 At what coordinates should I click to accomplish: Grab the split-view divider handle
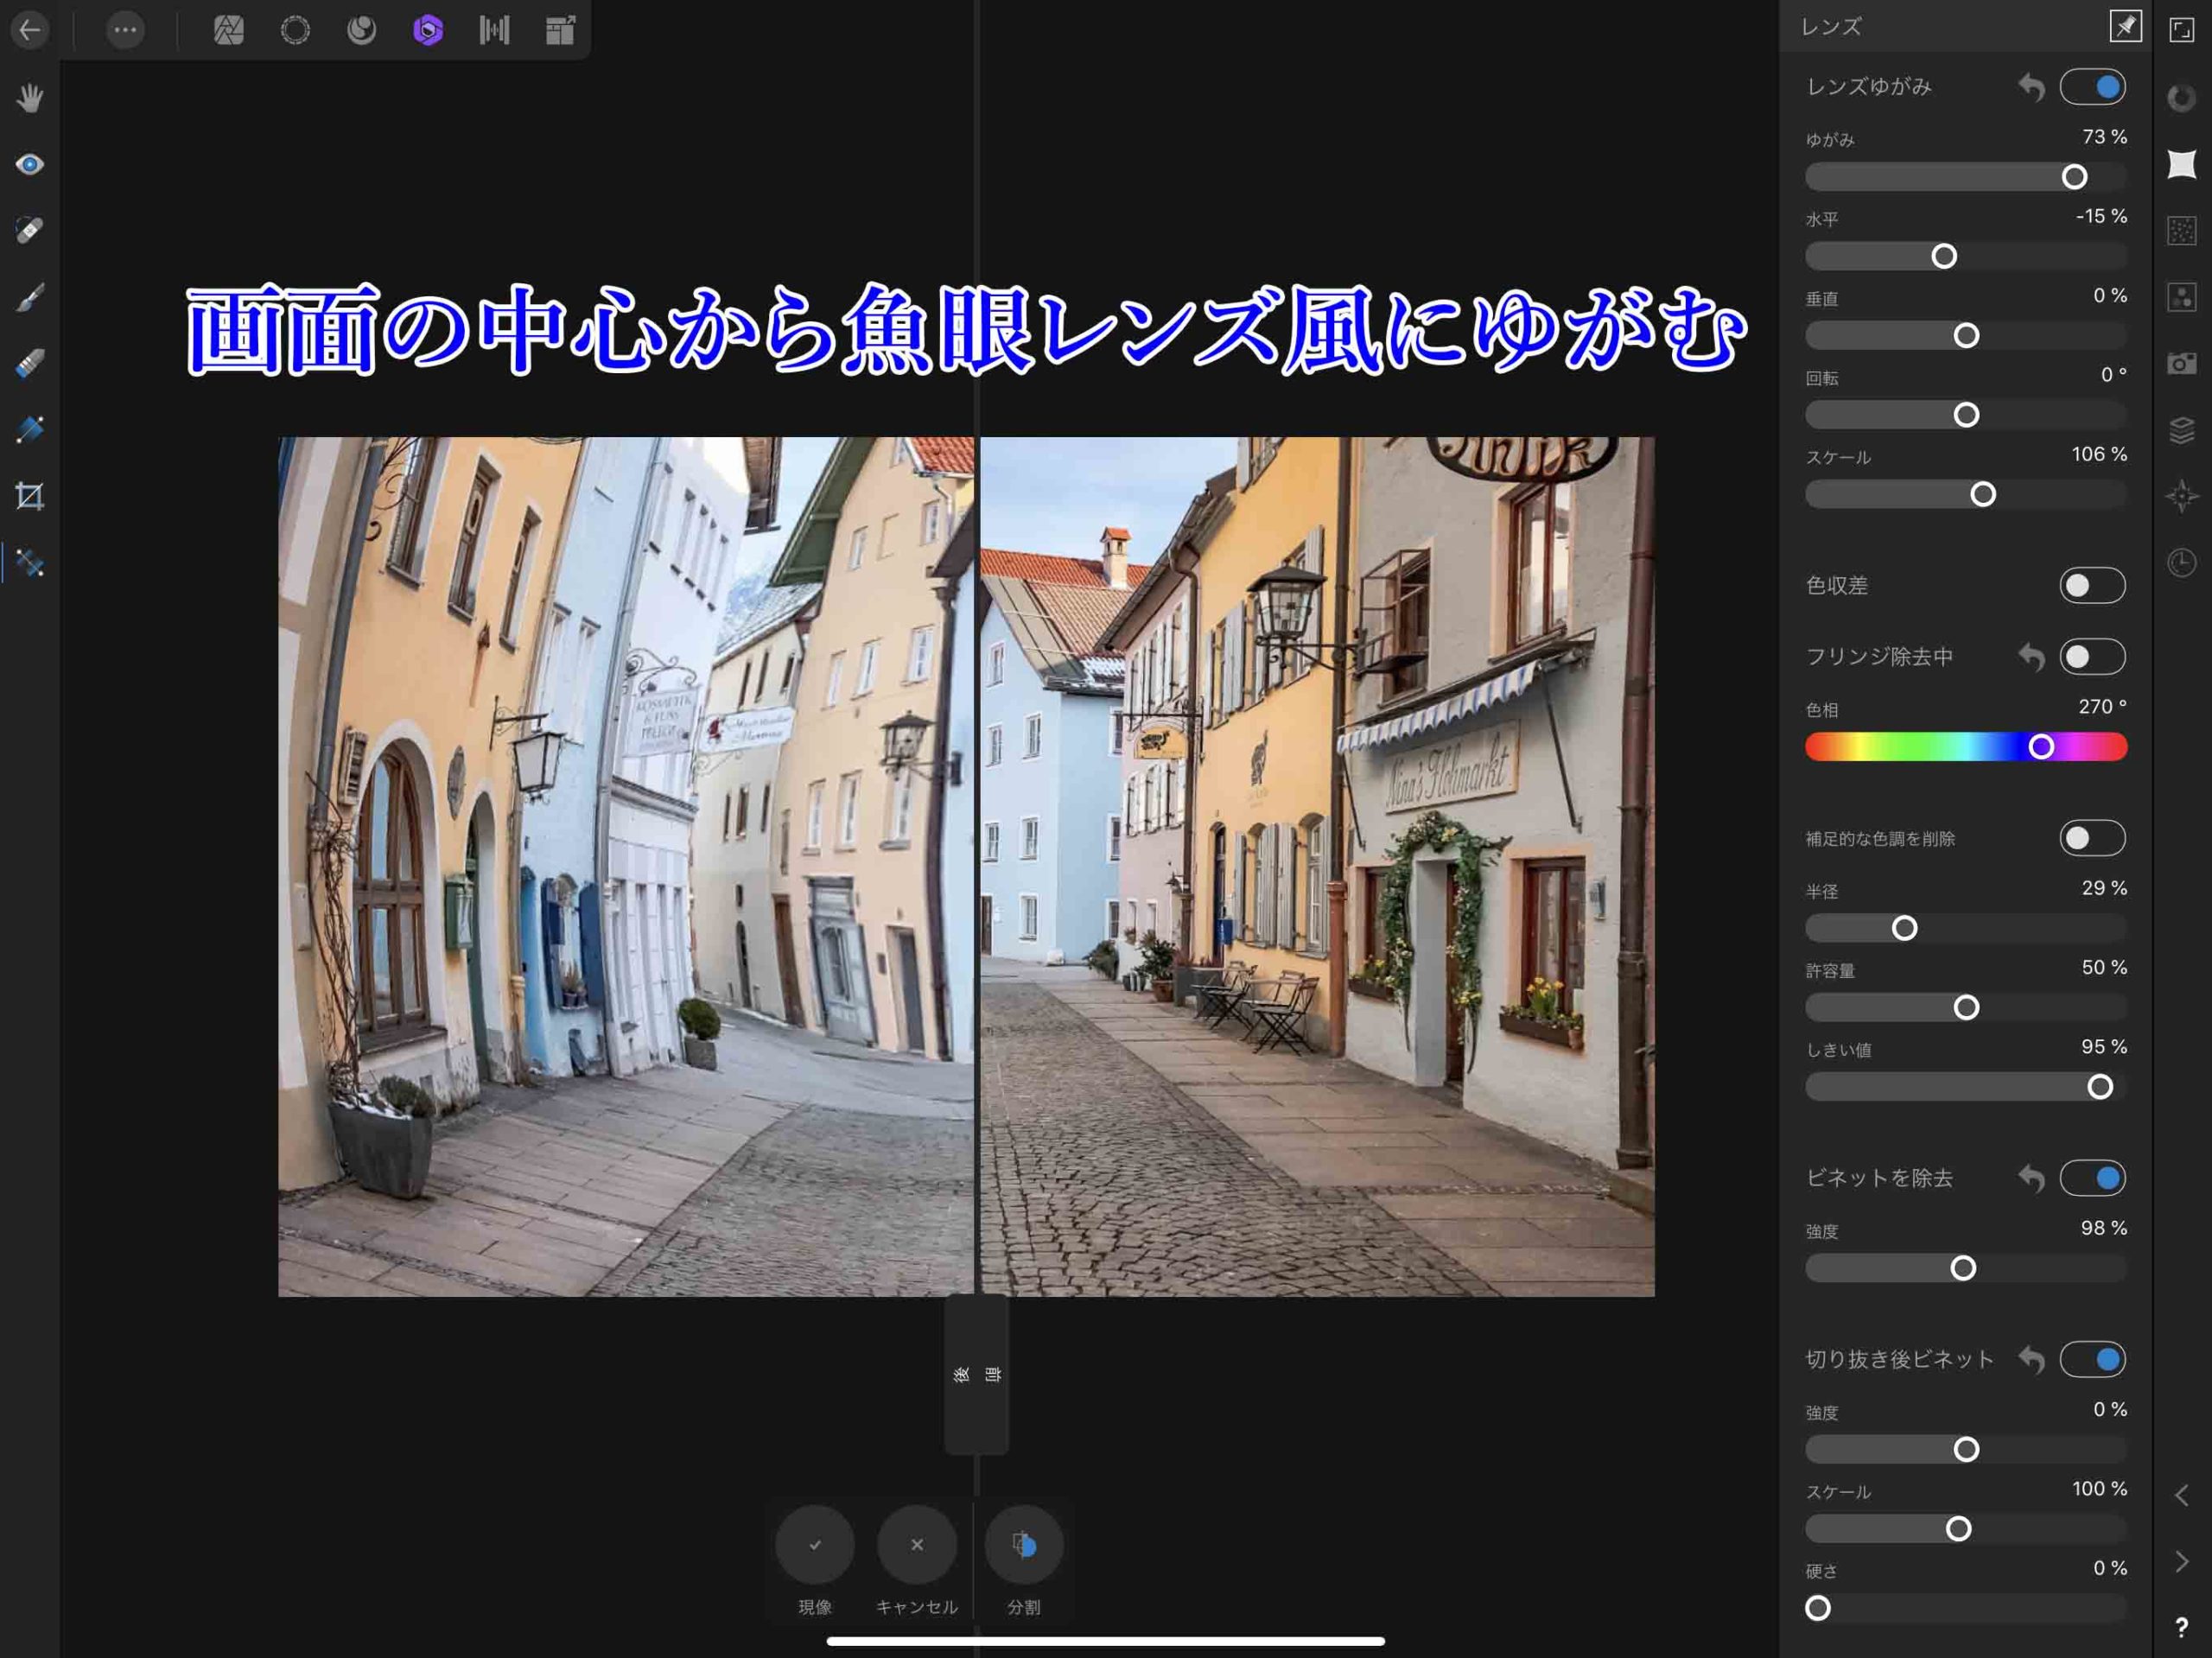click(x=976, y=1374)
